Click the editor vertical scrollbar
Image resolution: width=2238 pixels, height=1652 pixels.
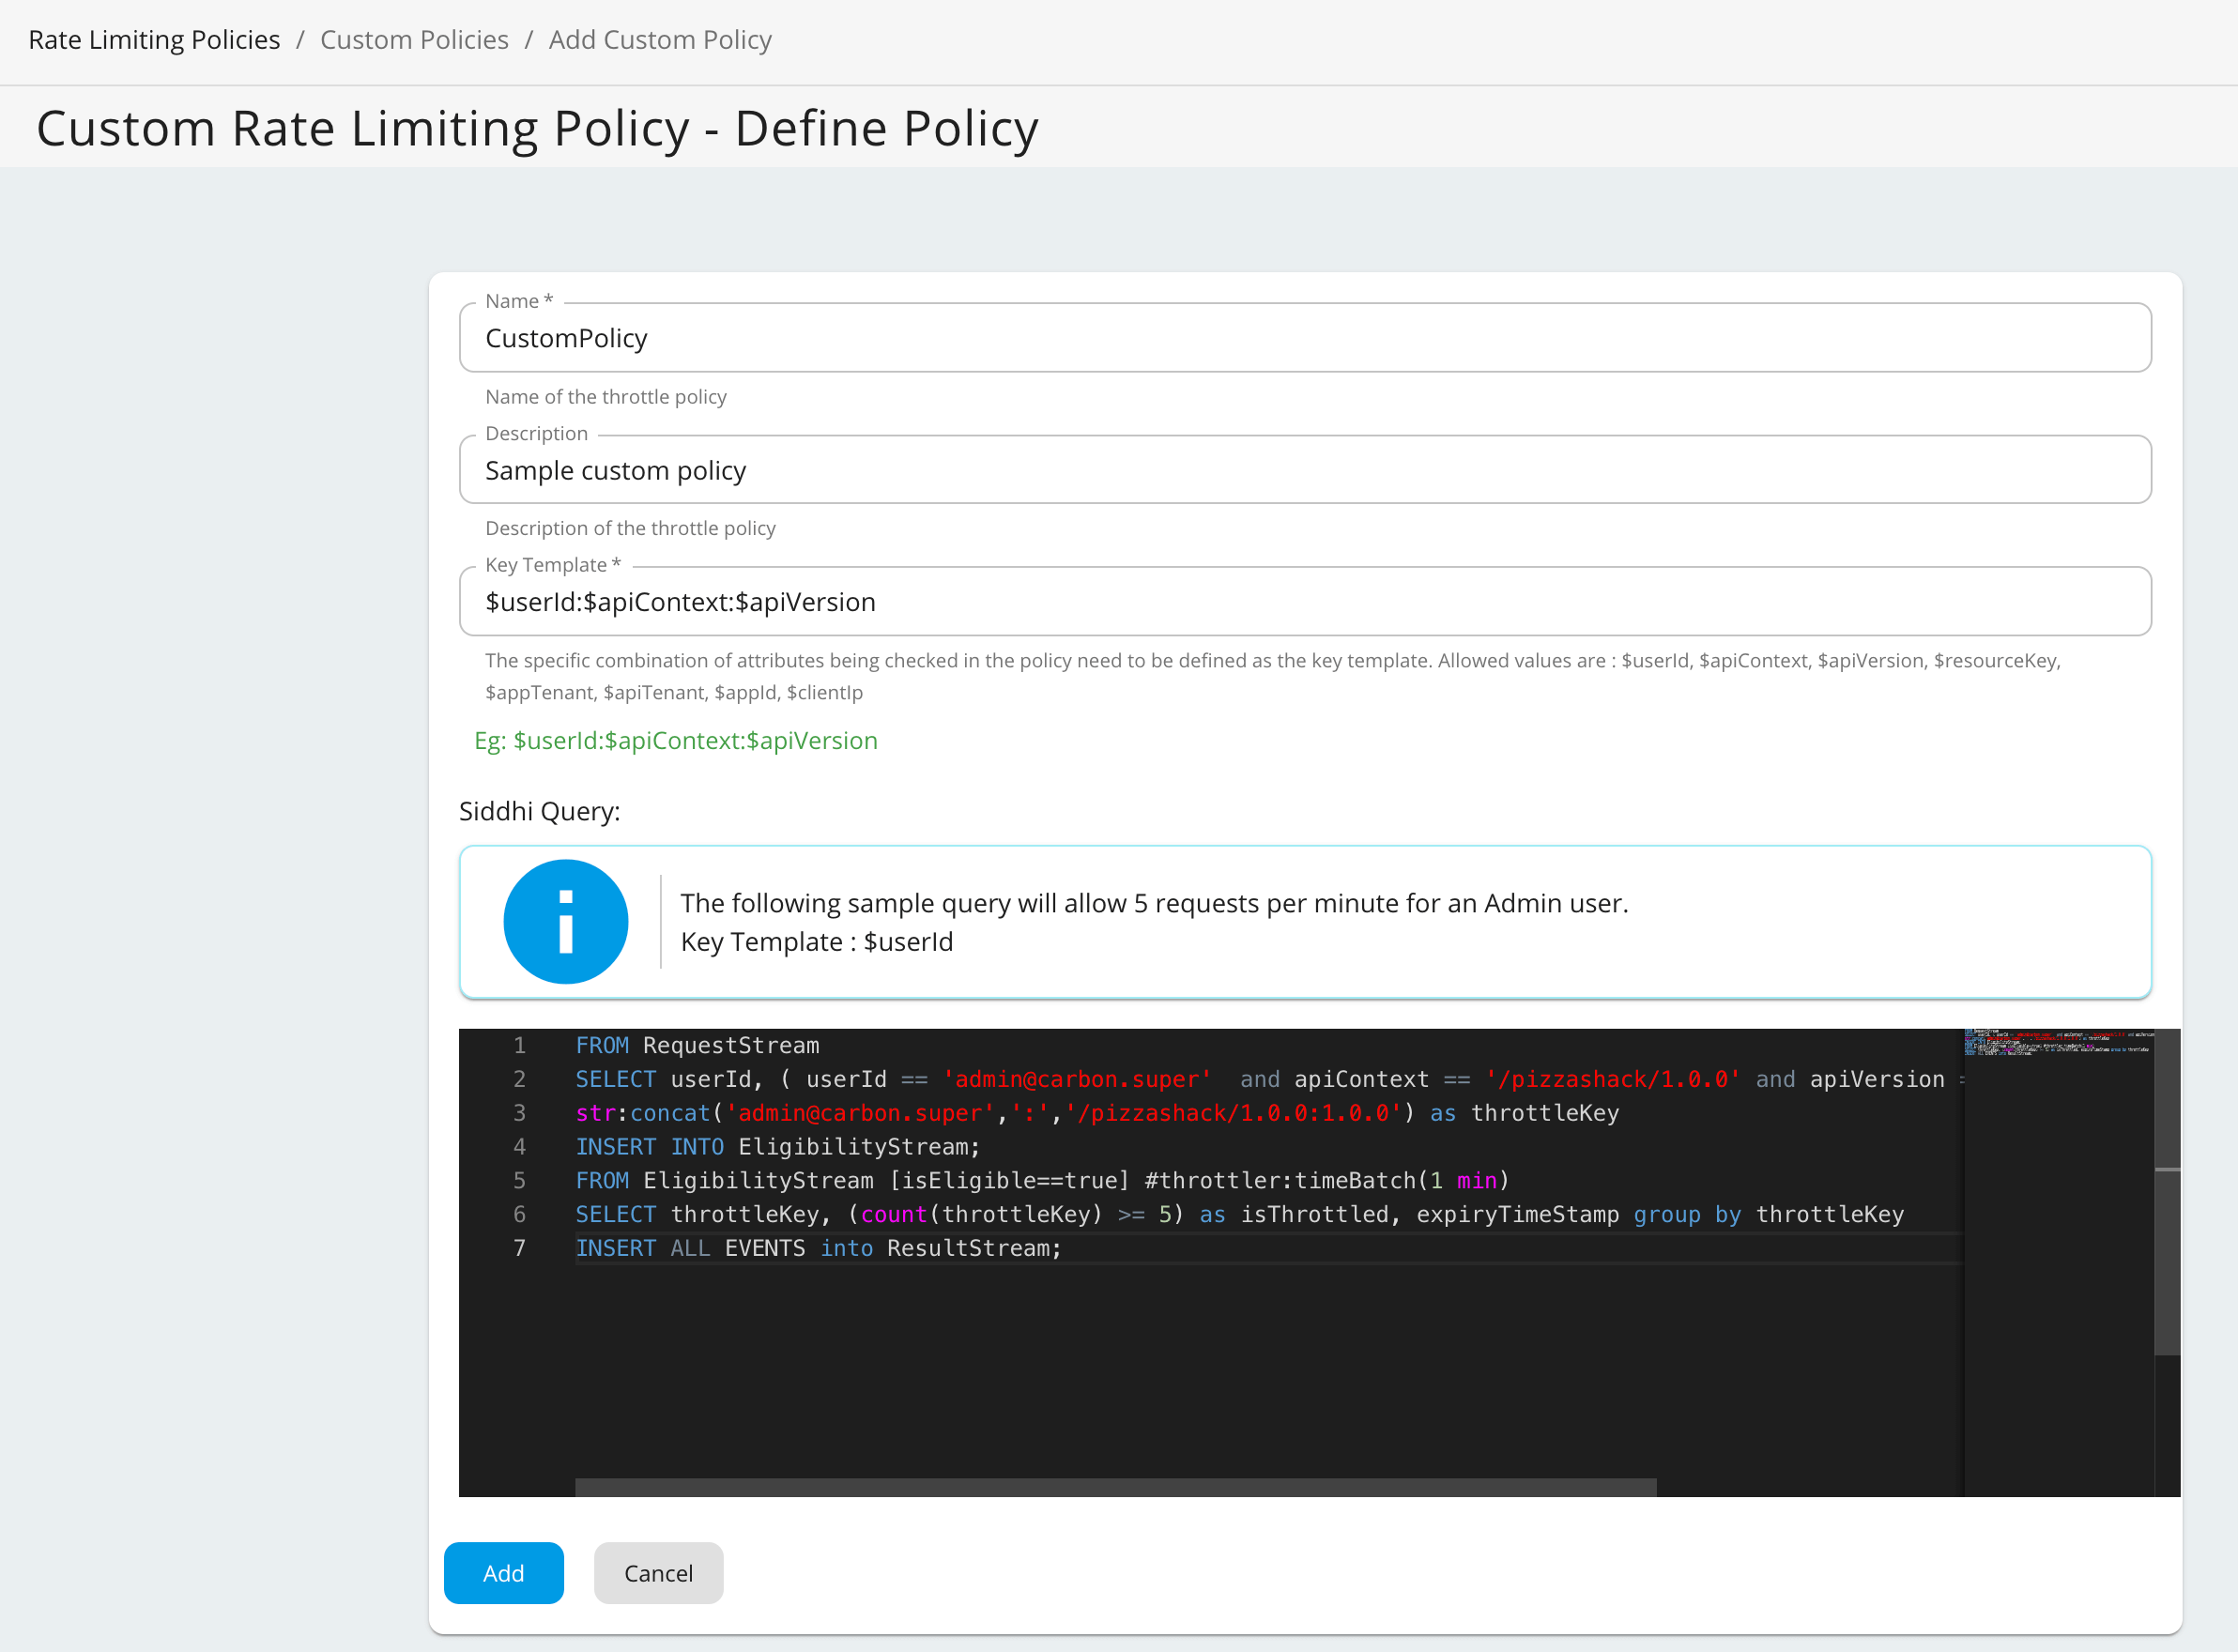[x=2167, y=1192]
